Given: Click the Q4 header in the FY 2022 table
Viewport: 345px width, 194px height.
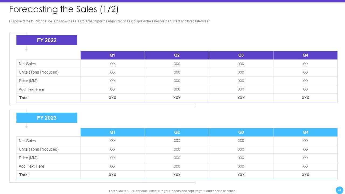Looking at the screenshot, I should [305, 55].
